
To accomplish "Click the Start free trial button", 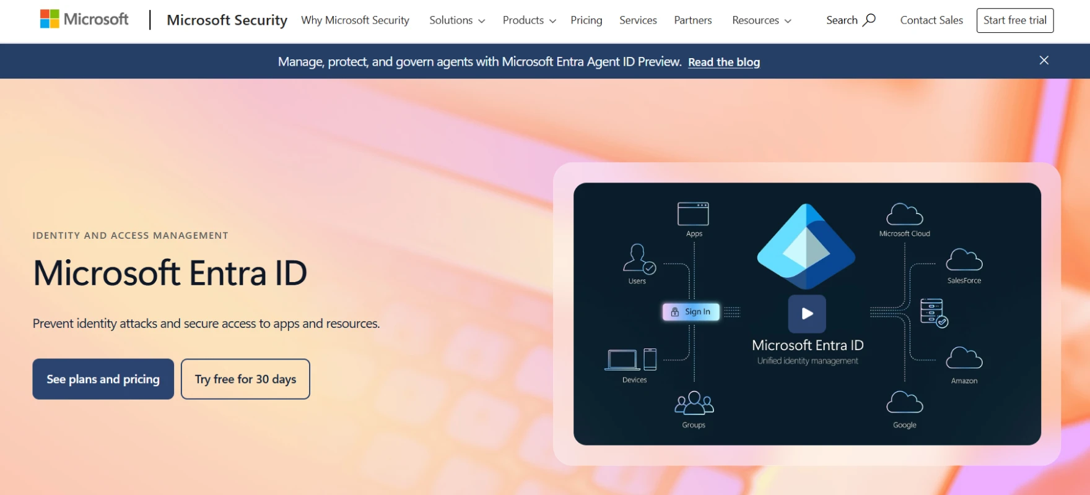I will 1015,20.
